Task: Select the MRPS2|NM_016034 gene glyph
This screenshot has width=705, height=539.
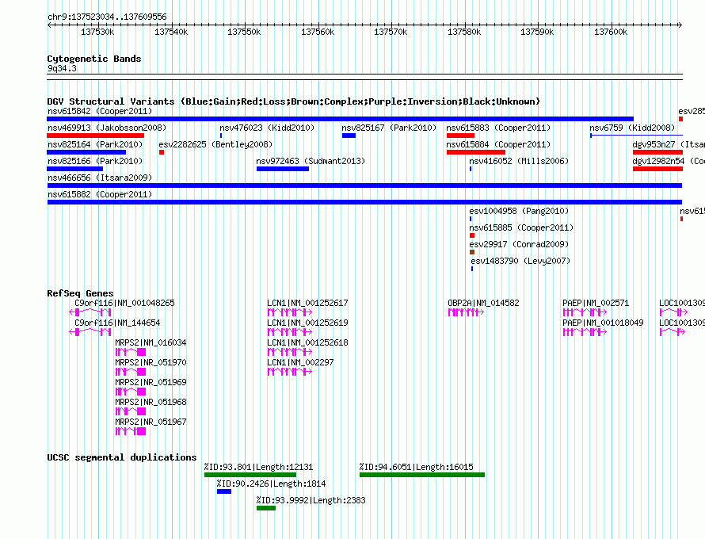Action: click(x=131, y=352)
